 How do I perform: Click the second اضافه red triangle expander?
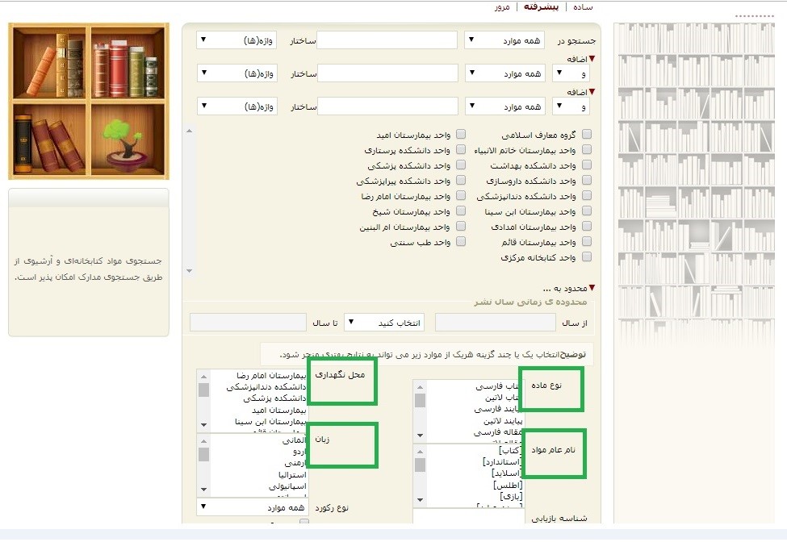point(592,92)
